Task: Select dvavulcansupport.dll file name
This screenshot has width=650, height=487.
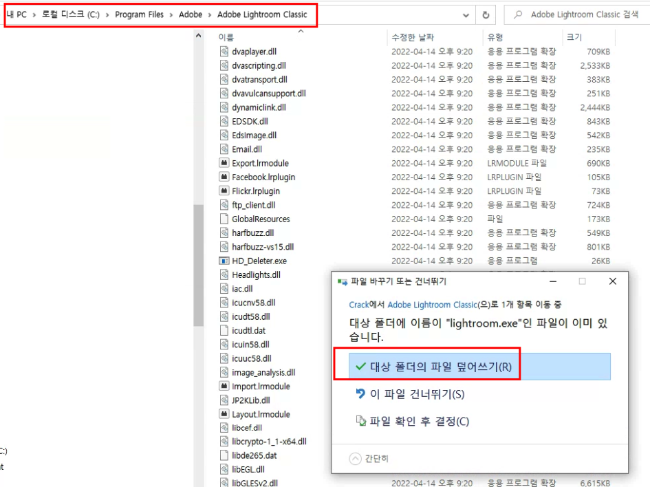Action: tap(269, 94)
